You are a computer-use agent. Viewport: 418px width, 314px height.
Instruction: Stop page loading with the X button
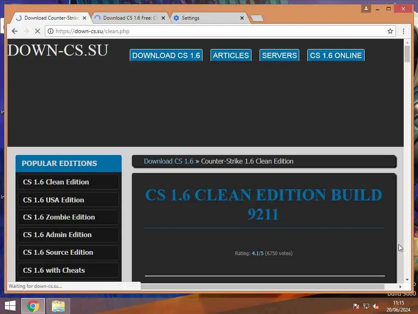pos(38,31)
